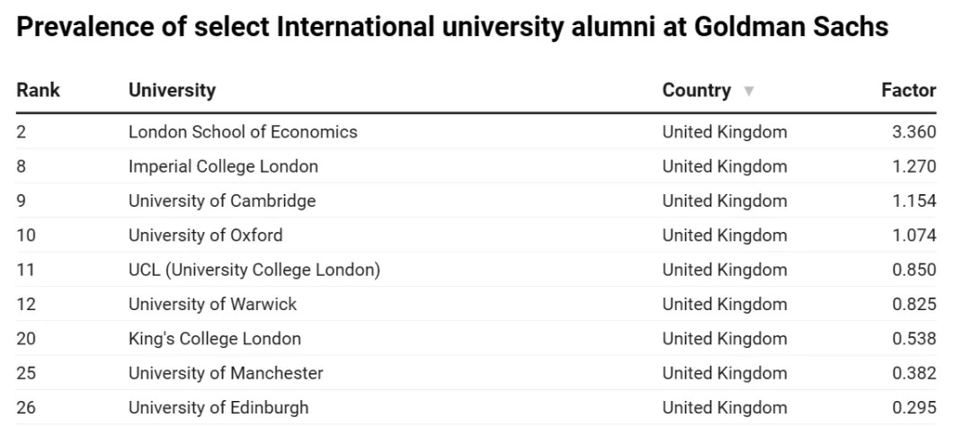Viewport: 971px width, 427px height.
Task: Select the University of Cambridge cell
Action: point(222,200)
